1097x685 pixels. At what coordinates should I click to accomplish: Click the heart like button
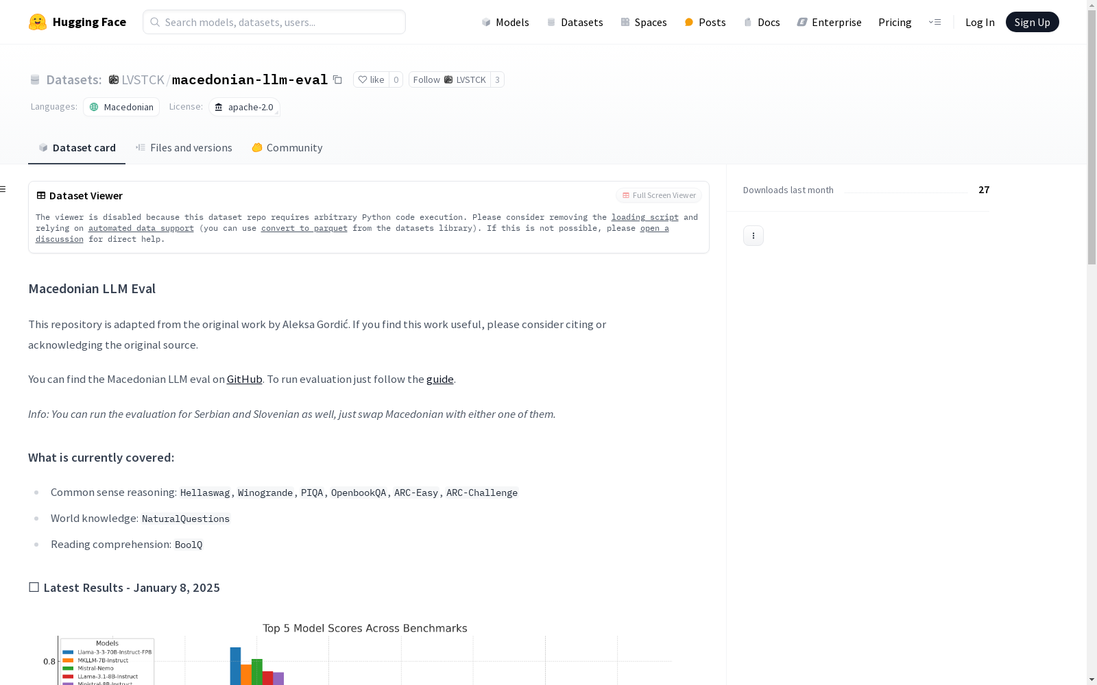point(371,79)
